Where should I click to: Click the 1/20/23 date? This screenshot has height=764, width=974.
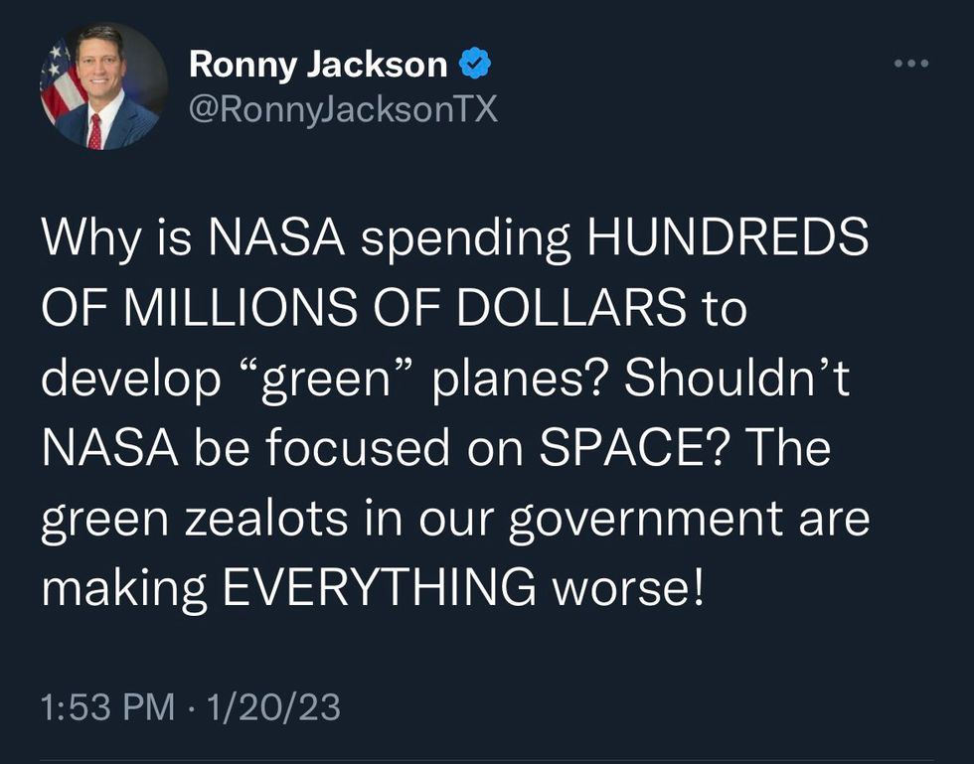273,707
